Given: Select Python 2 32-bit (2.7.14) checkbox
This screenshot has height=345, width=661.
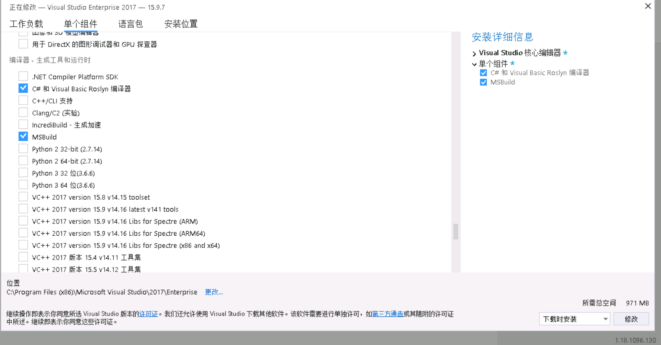Looking at the screenshot, I should point(23,149).
